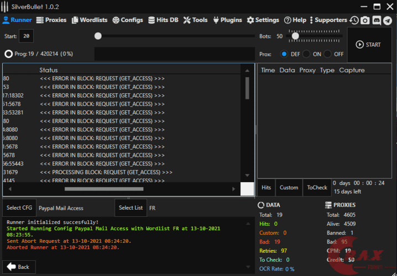
Task: Click the history clock icon
Action: tap(354, 20)
